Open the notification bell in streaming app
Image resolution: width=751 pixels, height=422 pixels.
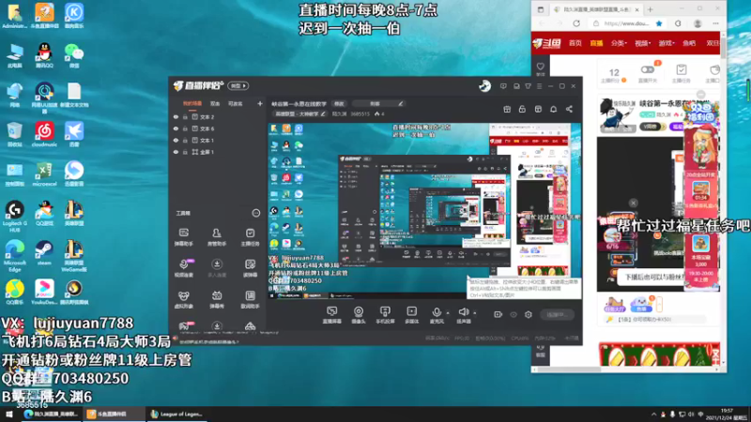[553, 109]
